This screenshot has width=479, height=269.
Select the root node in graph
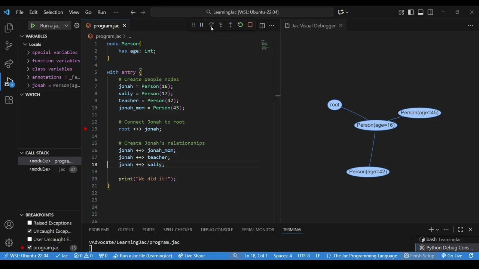coord(335,105)
